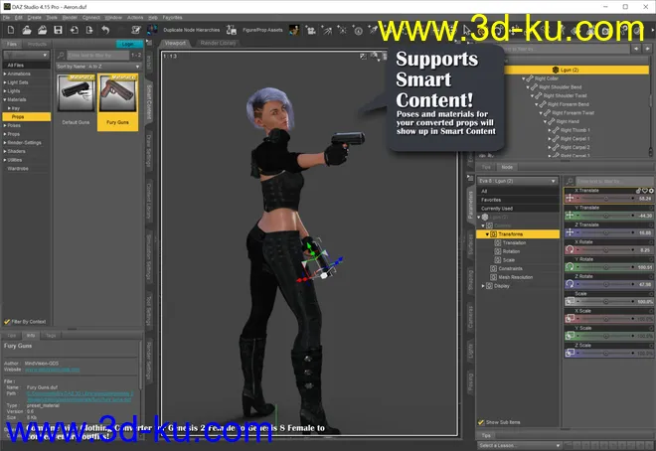The width and height of the screenshot is (656, 451).
Task: Click the New Scene toolbar icon
Action: [x=8, y=30]
